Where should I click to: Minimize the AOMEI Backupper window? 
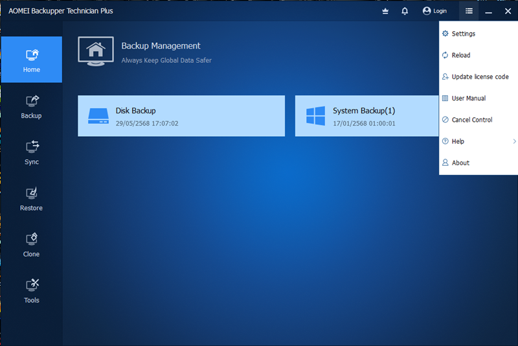489,11
